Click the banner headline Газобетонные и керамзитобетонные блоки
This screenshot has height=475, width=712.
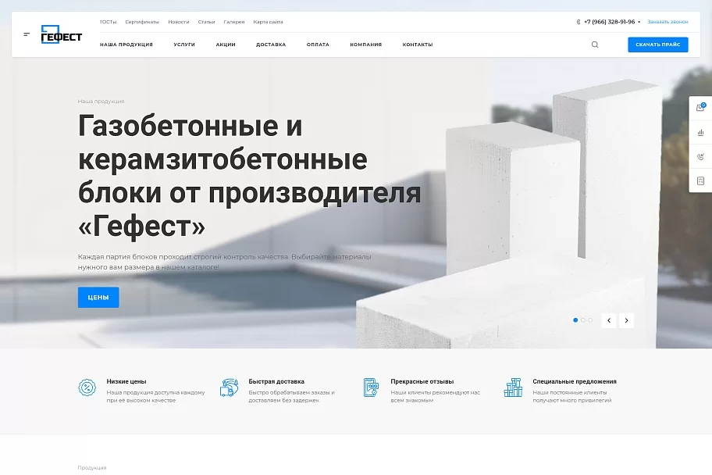(x=249, y=176)
